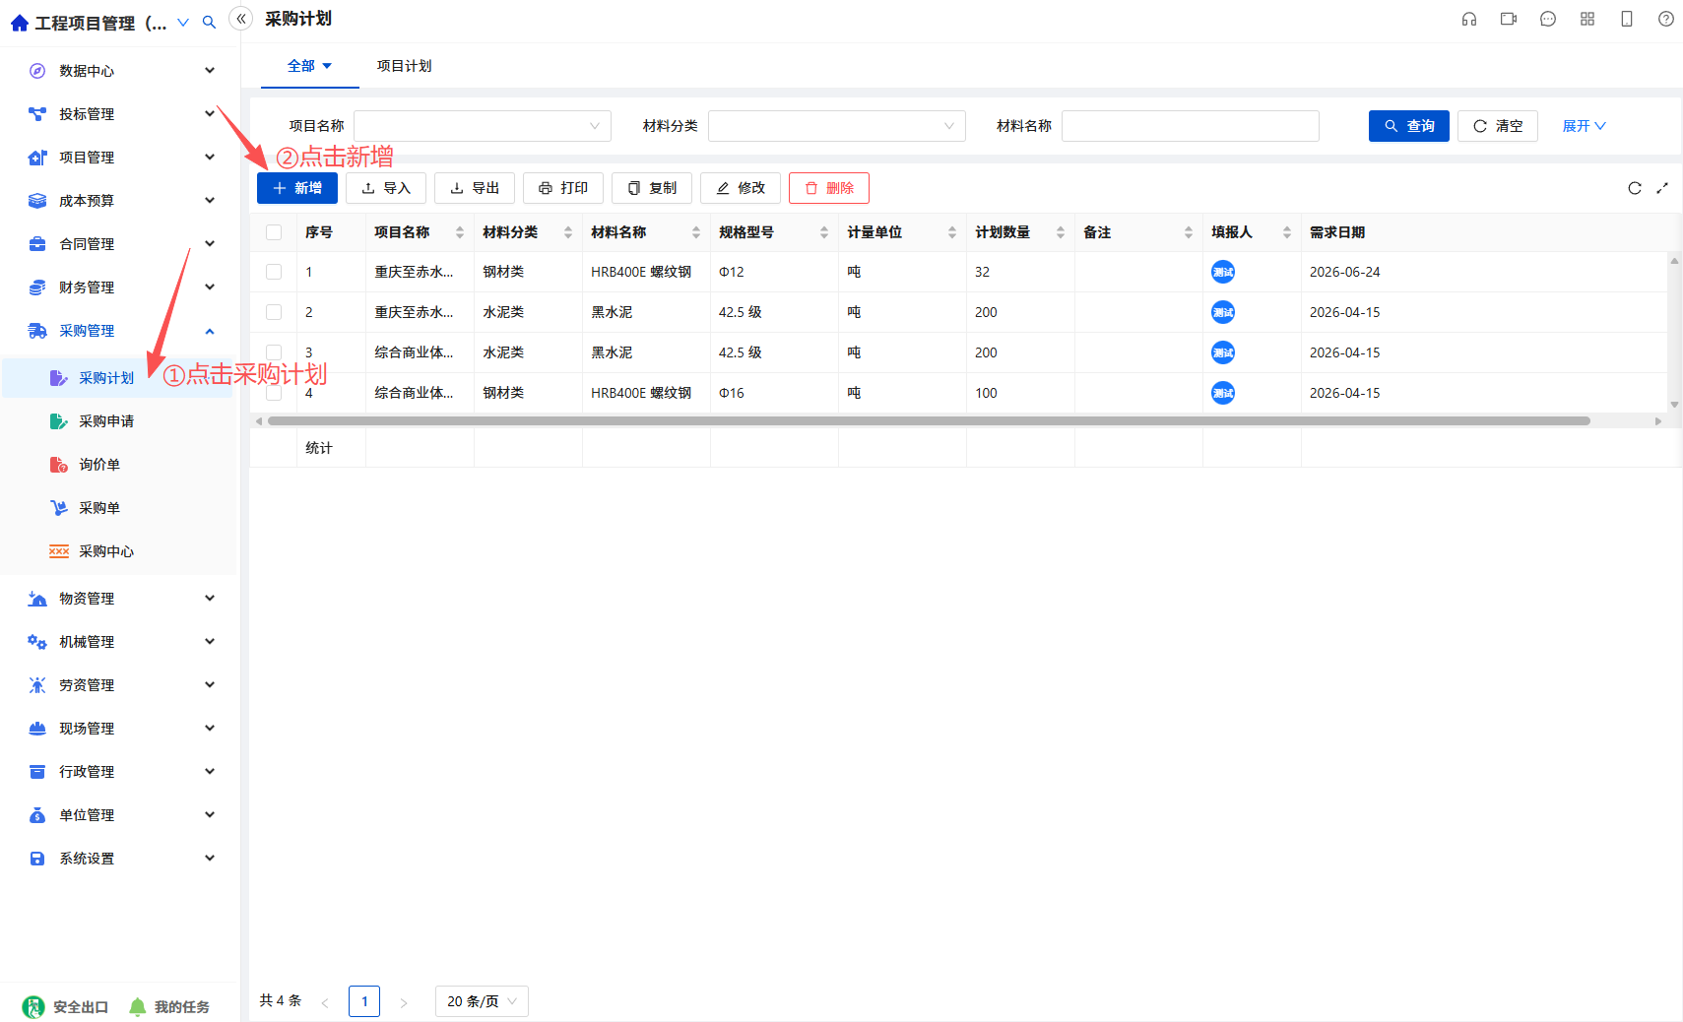This screenshot has height=1022, width=1683.
Task: Click the horizontal table scrollbar
Action: (929, 420)
